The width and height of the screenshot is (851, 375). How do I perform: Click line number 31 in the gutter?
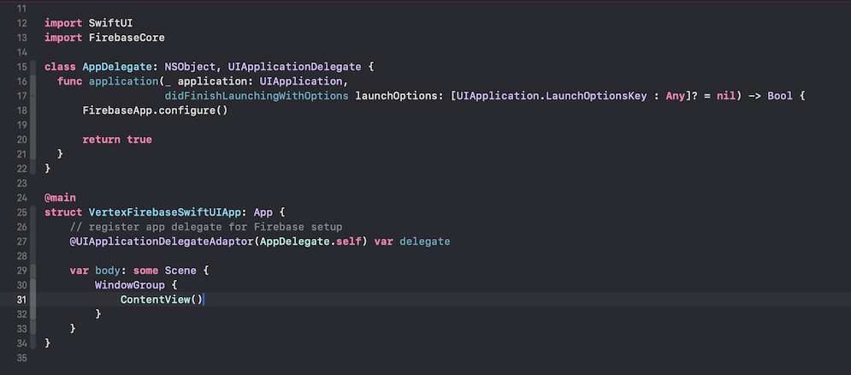tap(22, 300)
